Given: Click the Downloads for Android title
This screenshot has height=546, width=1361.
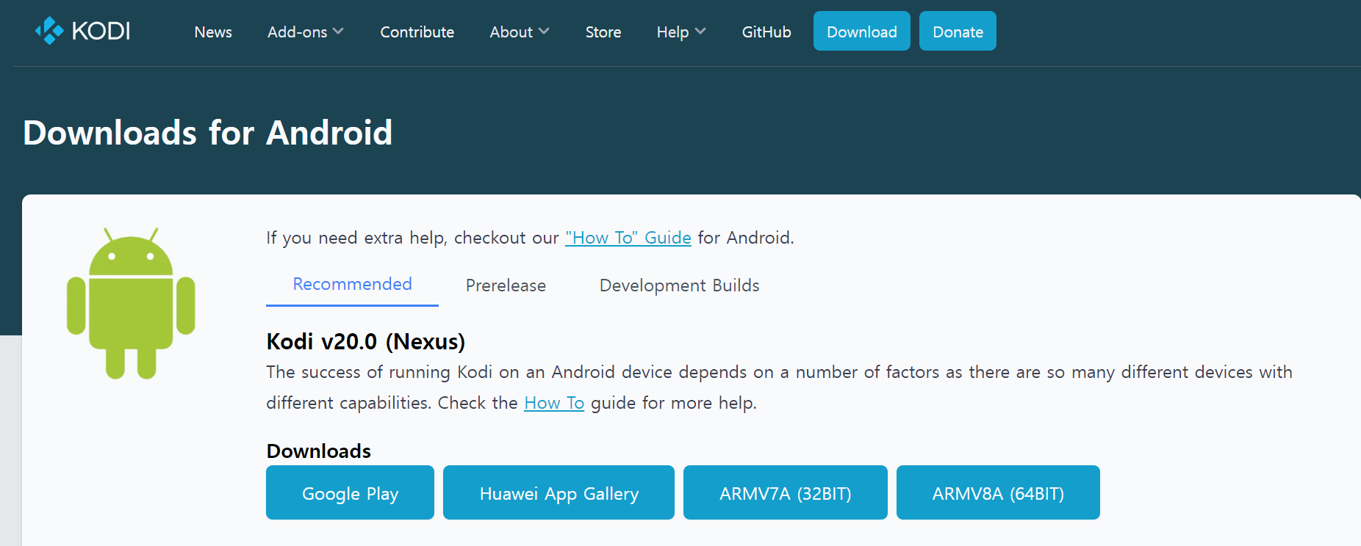Looking at the screenshot, I should (208, 133).
